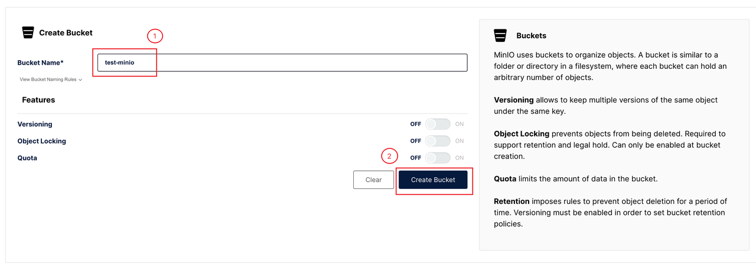Toggle the Versioning switch

[x=438, y=124]
